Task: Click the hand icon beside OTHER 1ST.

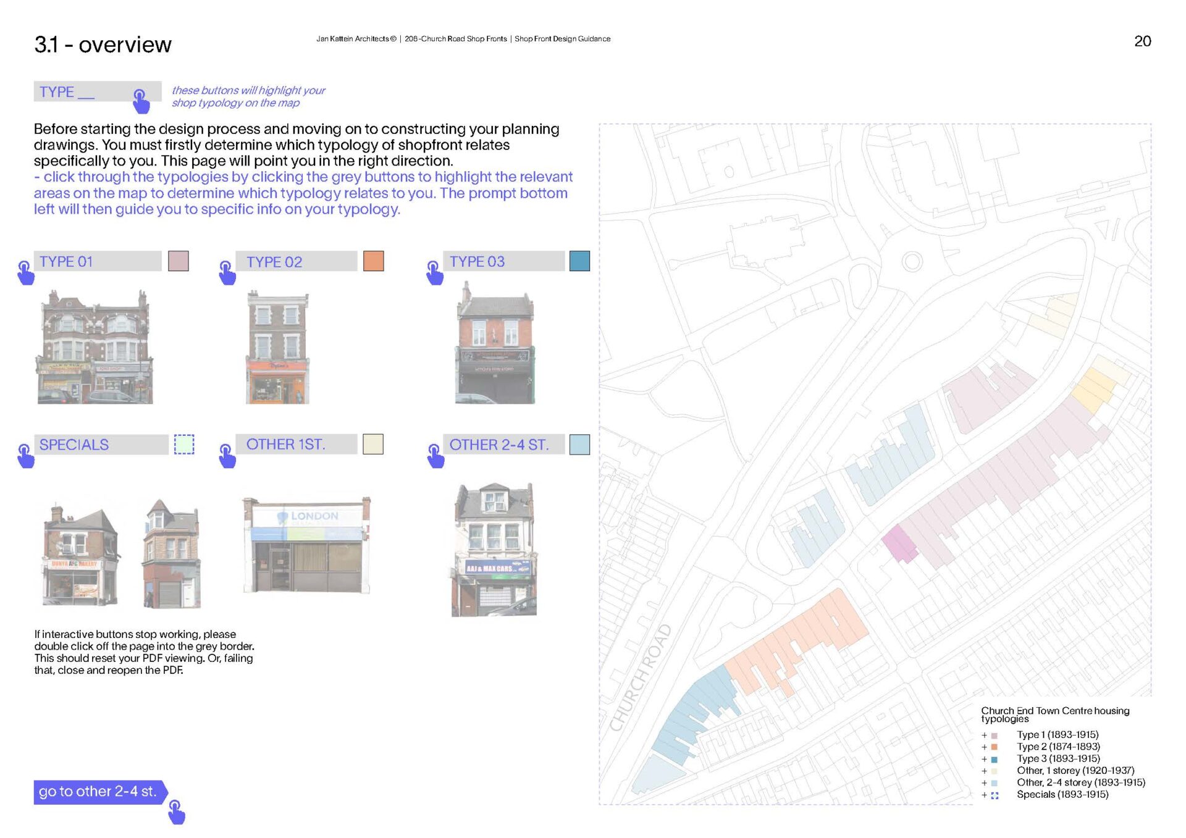Action: (227, 456)
